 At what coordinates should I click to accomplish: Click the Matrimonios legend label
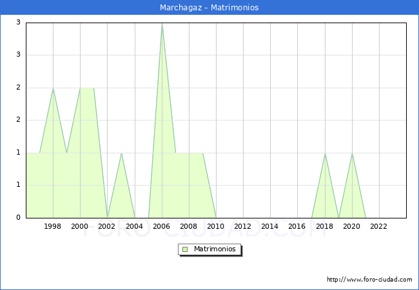pyautogui.click(x=215, y=249)
